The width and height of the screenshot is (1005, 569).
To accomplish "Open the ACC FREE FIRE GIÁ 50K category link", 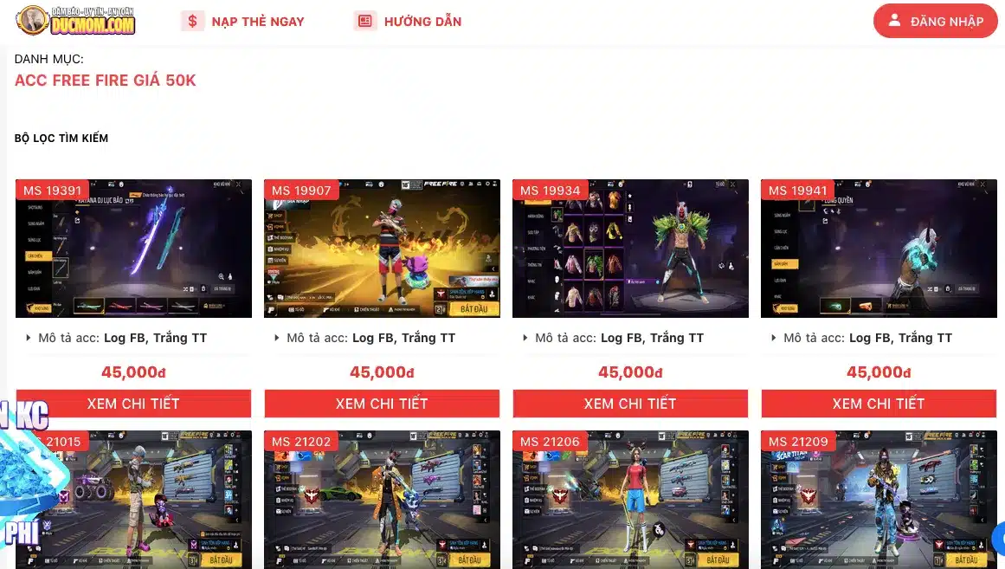I will (x=105, y=81).
